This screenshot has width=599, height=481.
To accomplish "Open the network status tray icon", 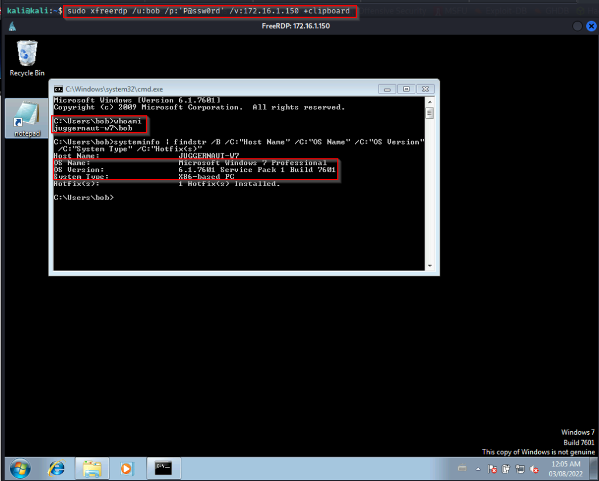I will click(520, 469).
